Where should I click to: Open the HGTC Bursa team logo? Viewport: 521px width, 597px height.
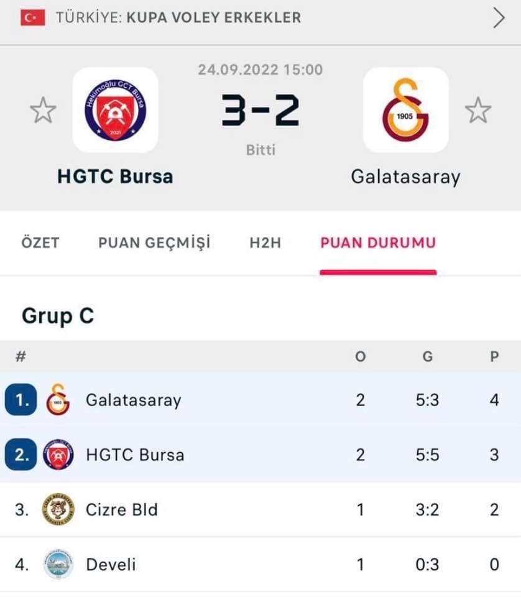[x=115, y=110]
